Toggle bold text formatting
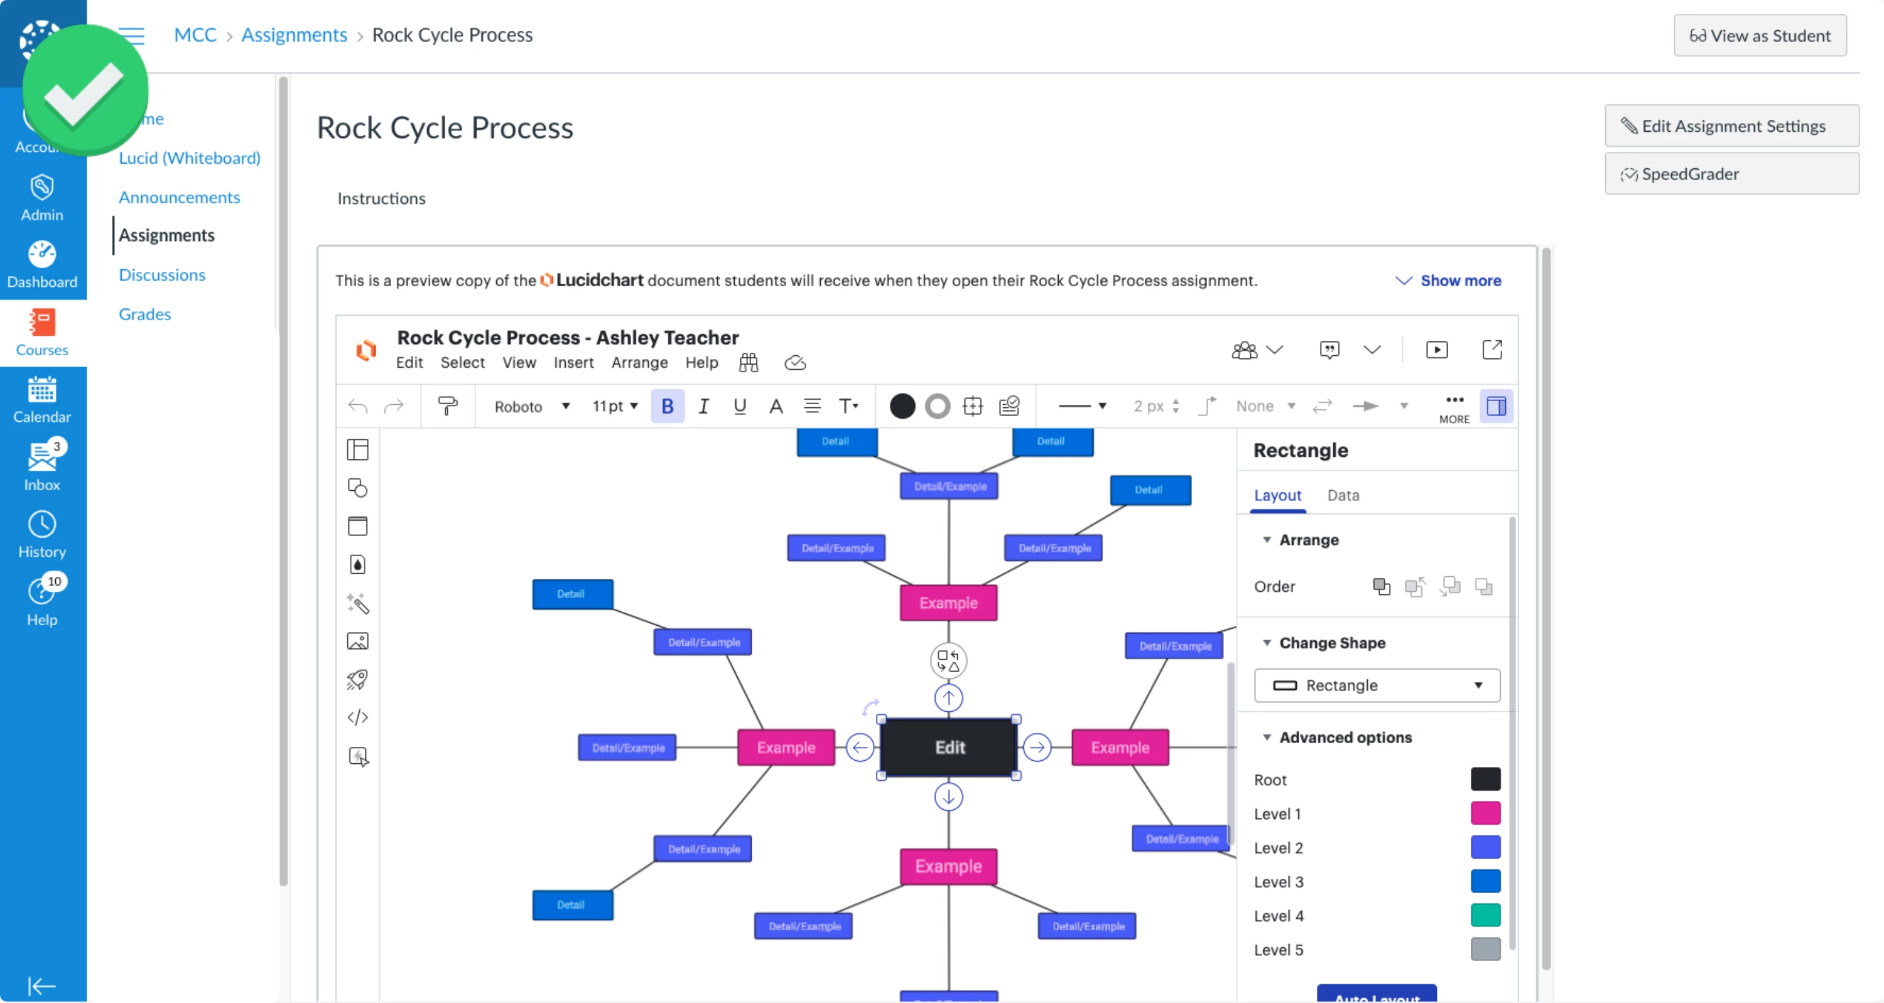1884x1003 pixels. click(x=667, y=405)
